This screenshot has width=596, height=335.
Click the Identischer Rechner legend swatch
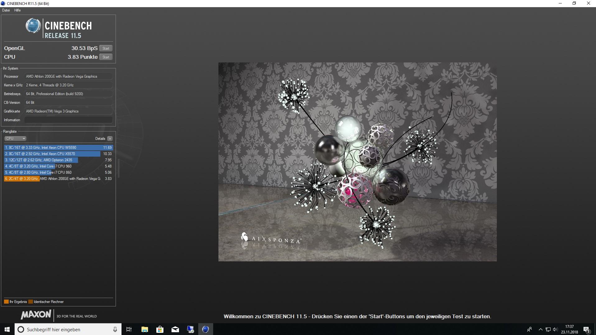point(30,302)
